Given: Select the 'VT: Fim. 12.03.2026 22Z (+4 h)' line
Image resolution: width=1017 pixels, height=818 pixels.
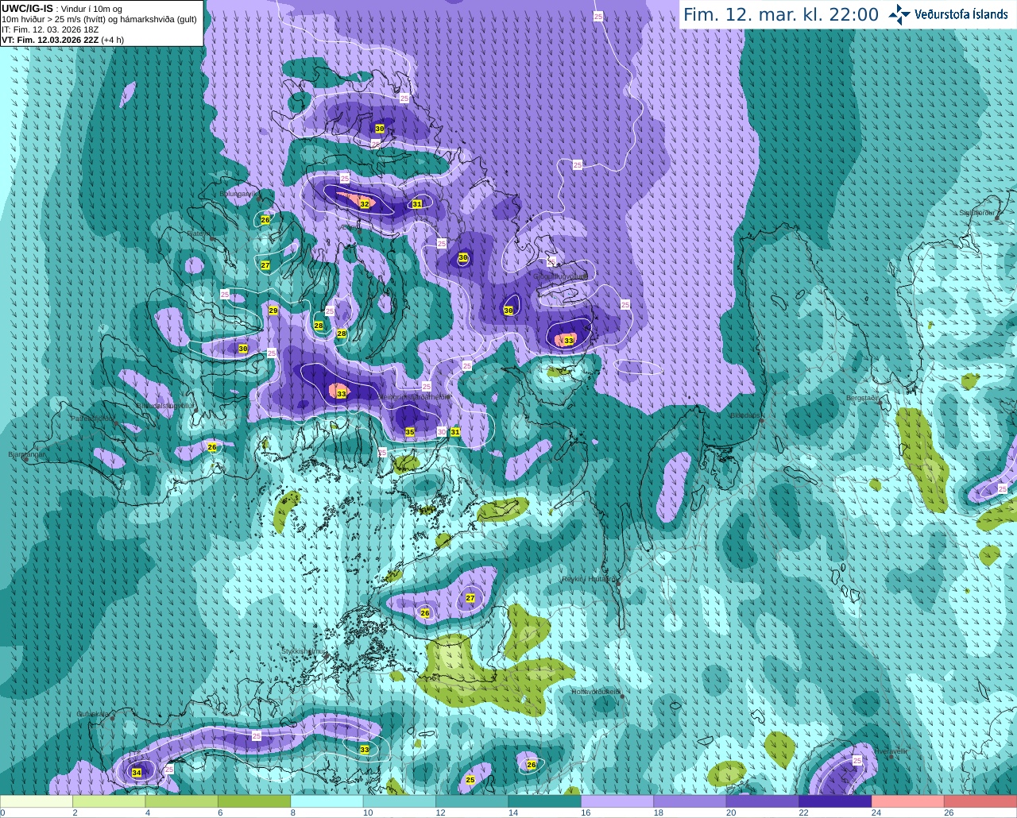Looking at the screenshot, I should (63, 40).
